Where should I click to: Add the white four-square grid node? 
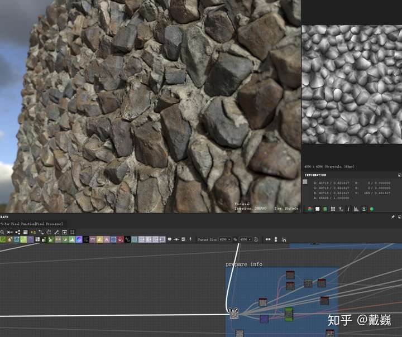tap(37, 239)
